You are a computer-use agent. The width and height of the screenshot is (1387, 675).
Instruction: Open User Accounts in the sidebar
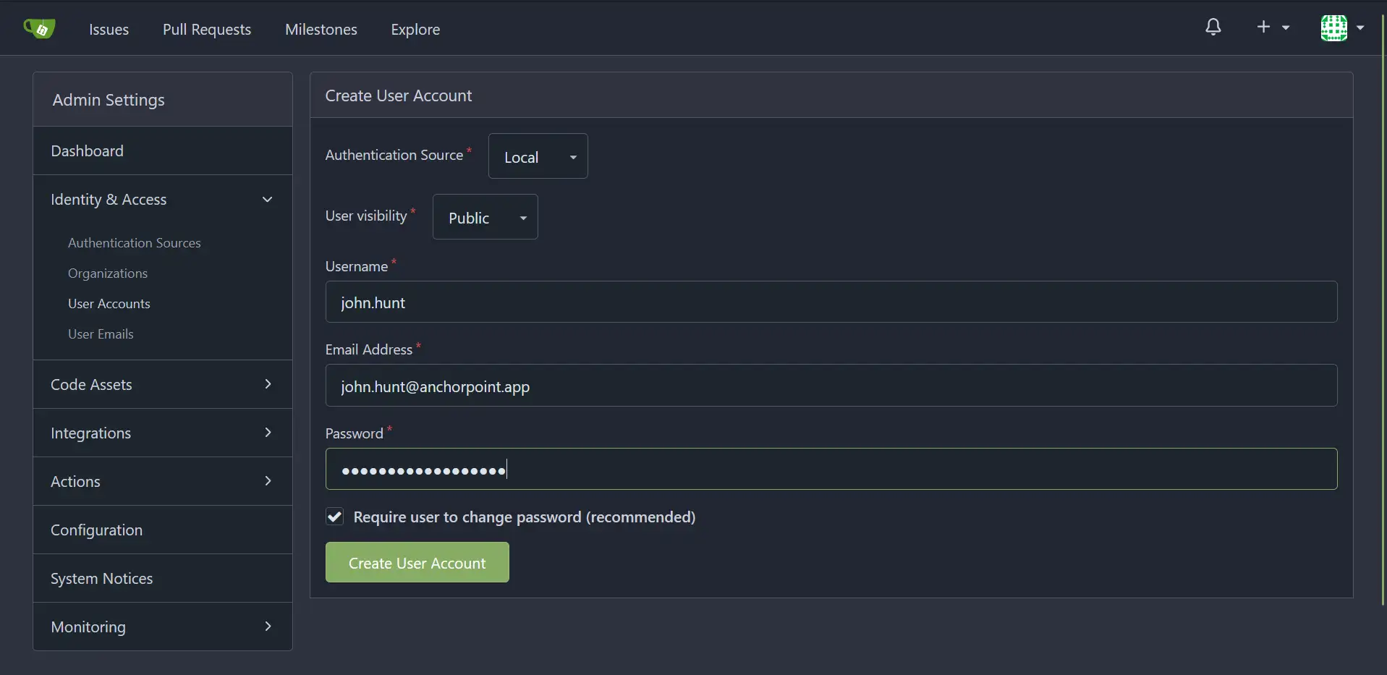click(x=109, y=304)
